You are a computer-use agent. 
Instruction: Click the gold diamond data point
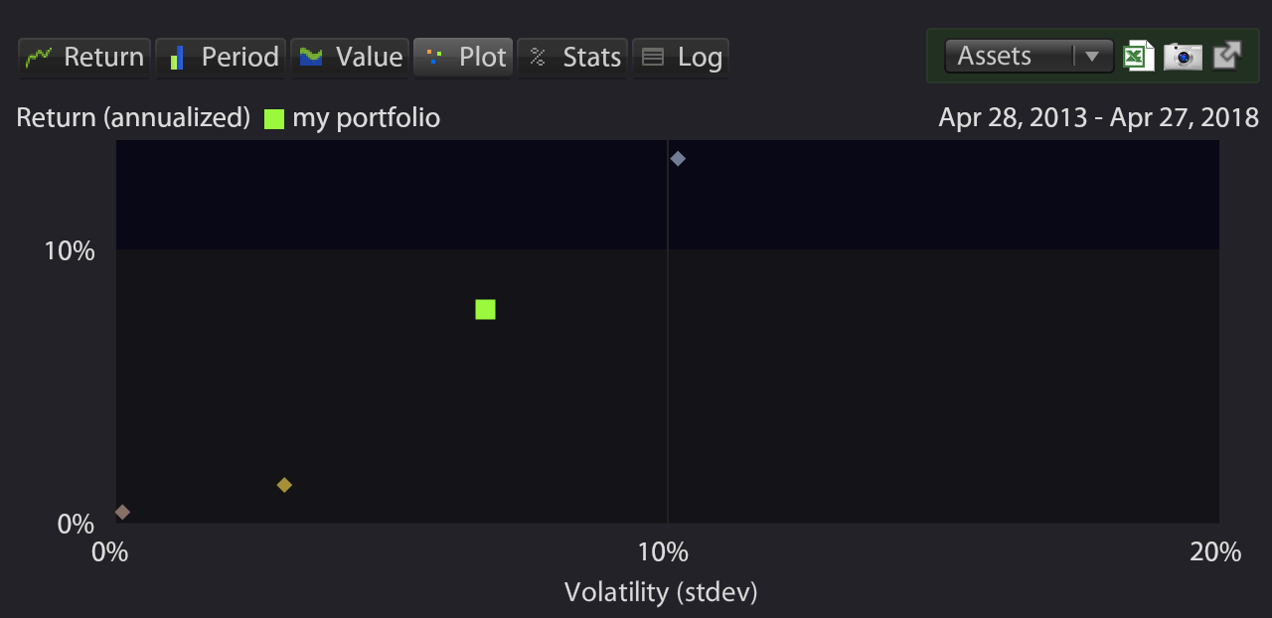284,485
